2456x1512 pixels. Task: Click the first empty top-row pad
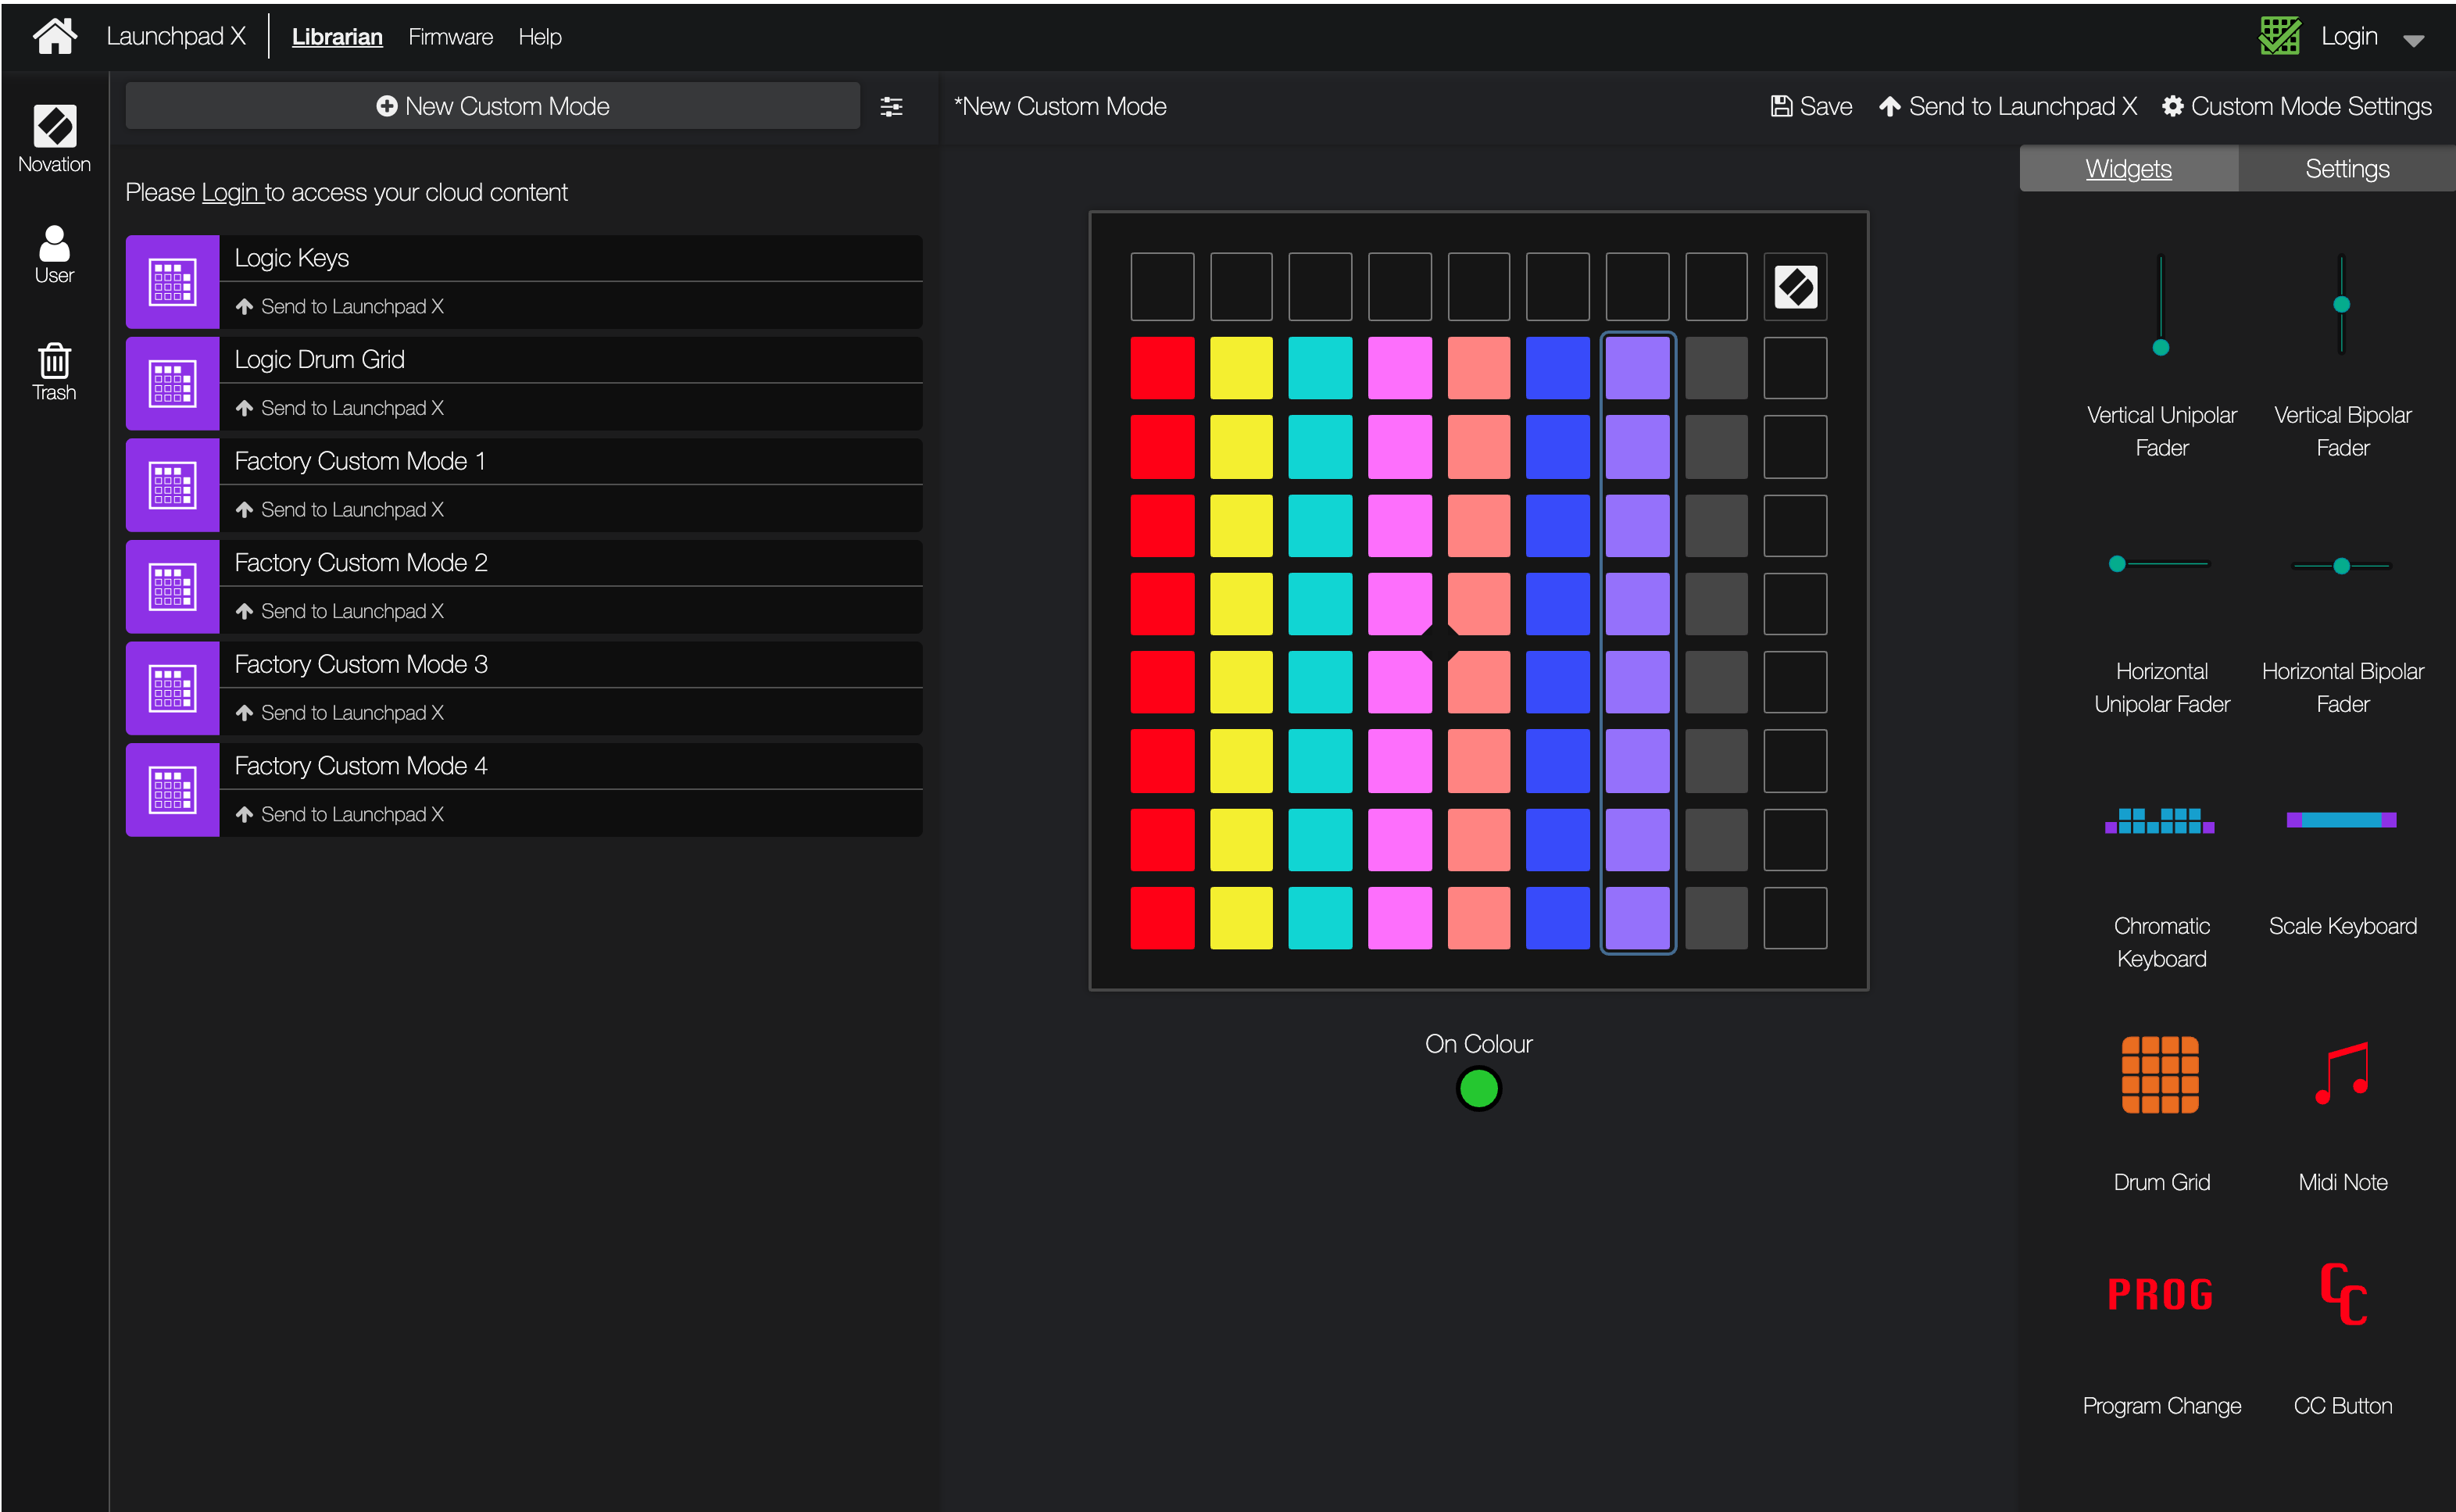coord(1162,287)
